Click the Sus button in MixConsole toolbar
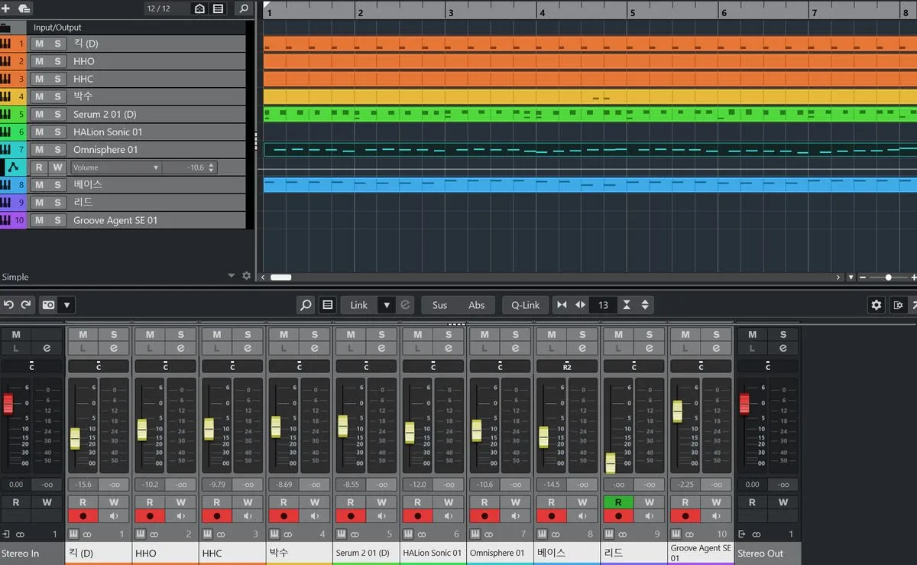The width and height of the screenshot is (917, 565). coord(439,305)
